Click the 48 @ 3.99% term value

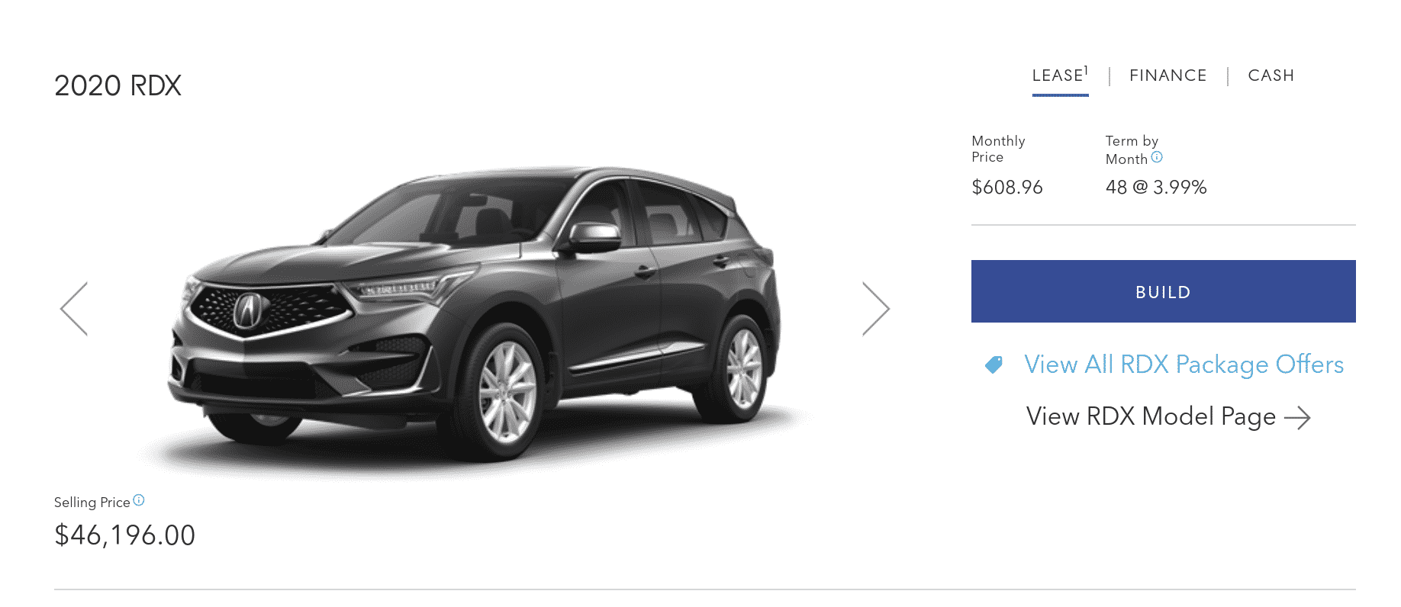1156,188
